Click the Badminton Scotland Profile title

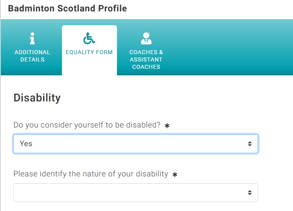click(68, 9)
